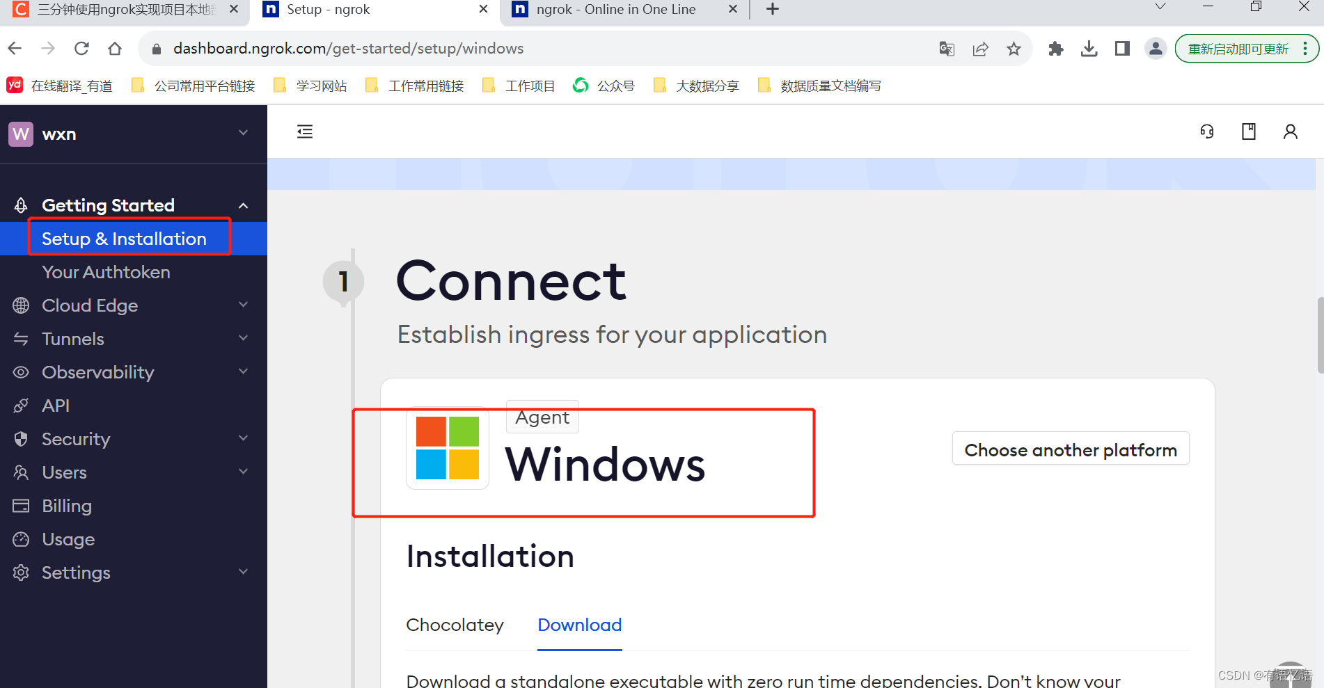Switch to the Chocolatey install tab
Image resolution: width=1324 pixels, height=688 pixels.
pos(455,625)
